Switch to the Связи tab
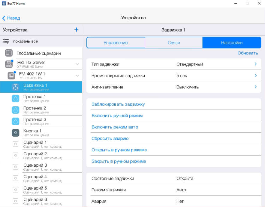This screenshot has width=265, height=207. point(174,43)
